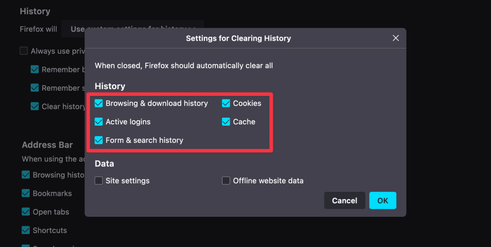Viewport: 491px width, 247px height.
Task: Check Offline website data option
Action: click(226, 181)
